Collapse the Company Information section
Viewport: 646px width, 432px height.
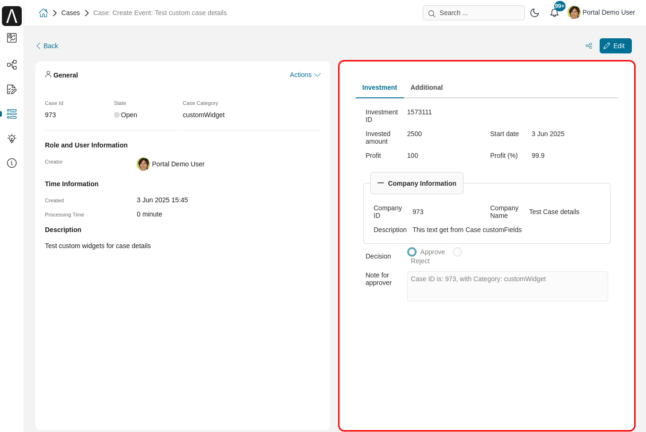tap(417, 183)
